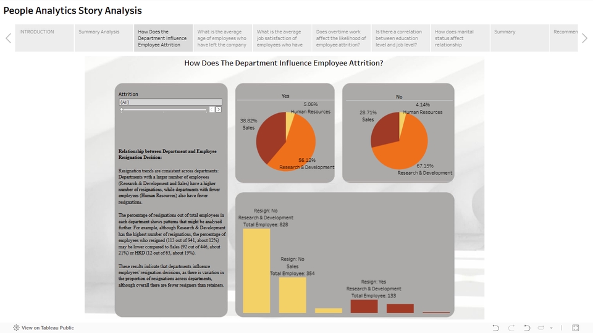Step Attrition filter to next value
This screenshot has height=333, width=593.
click(x=219, y=109)
